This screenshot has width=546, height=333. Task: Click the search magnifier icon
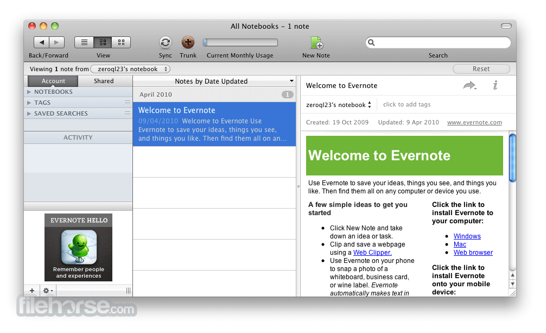(371, 42)
